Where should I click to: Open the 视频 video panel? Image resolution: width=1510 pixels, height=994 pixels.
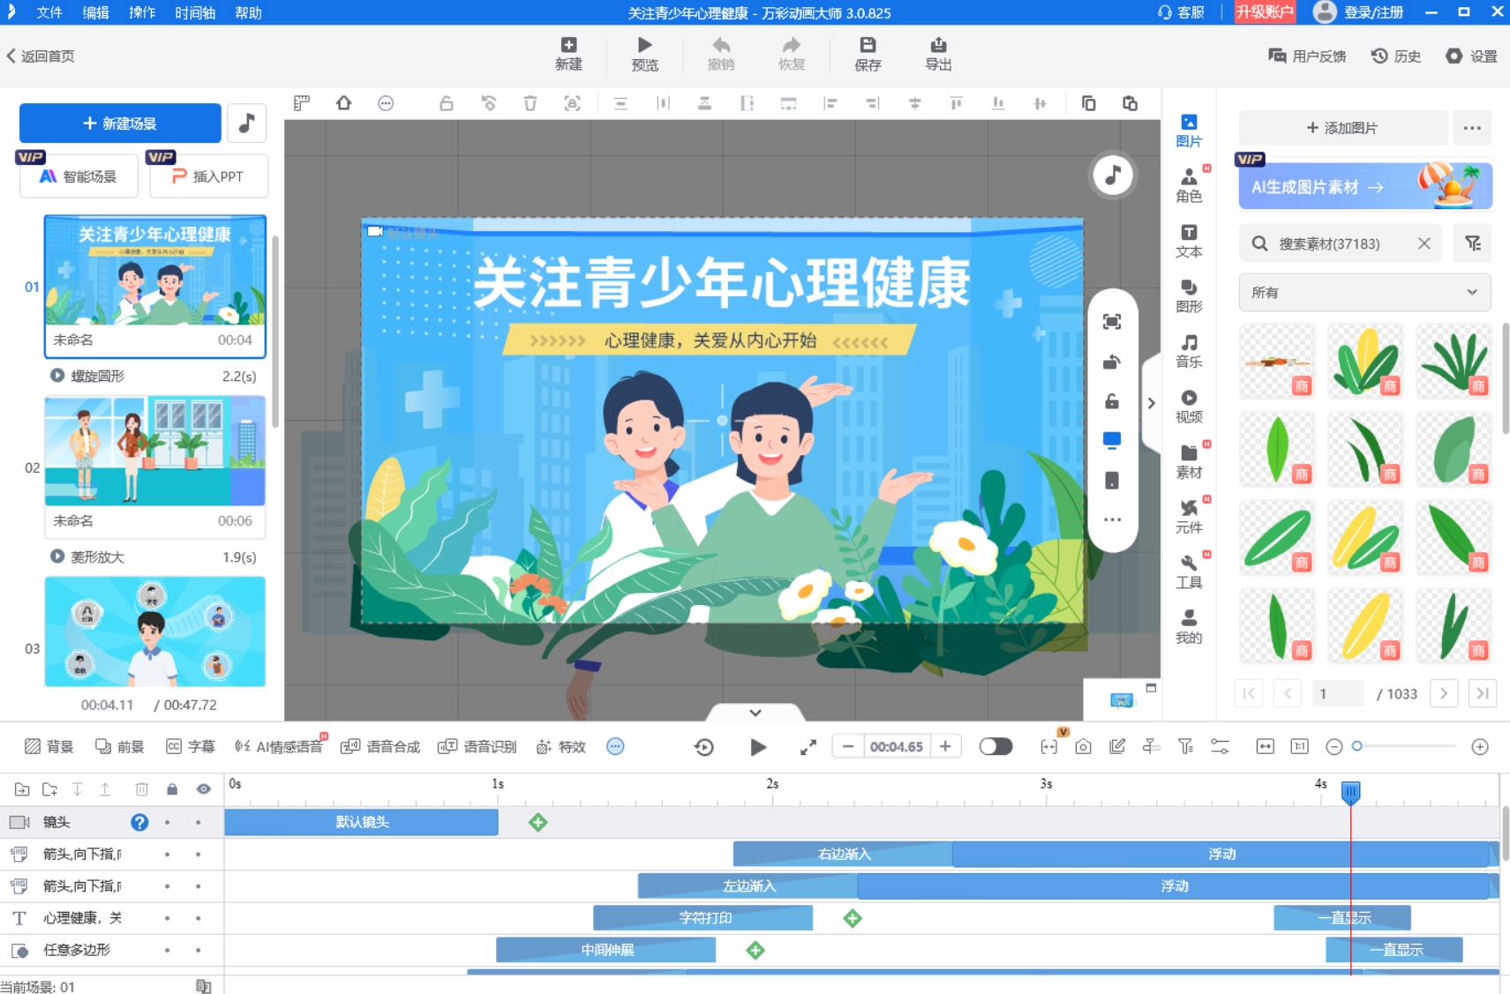1190,405
